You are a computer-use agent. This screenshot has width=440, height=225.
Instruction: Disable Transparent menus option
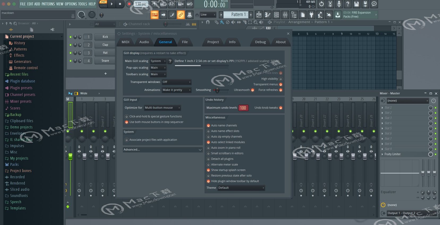(x=281, y=84)
